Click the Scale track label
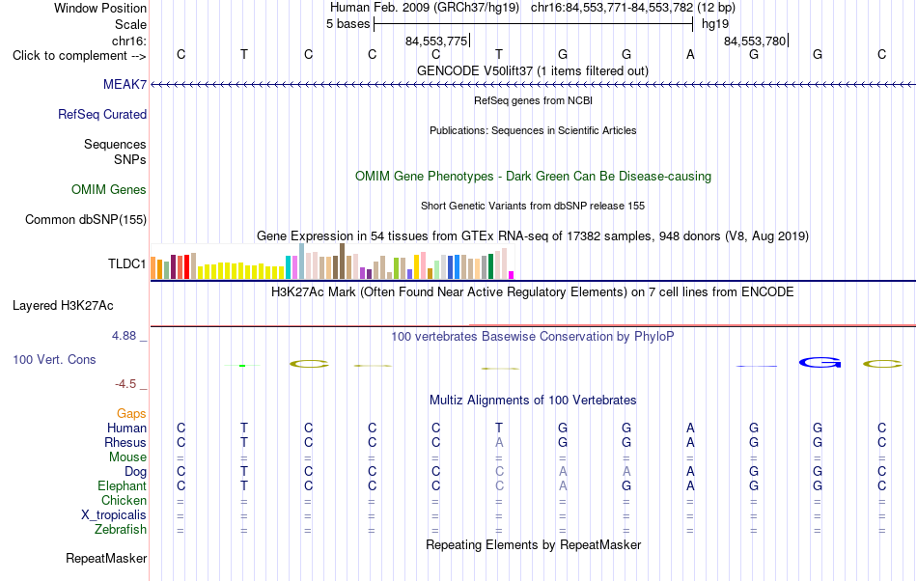917x581 pixels. (x=131, y=25)
